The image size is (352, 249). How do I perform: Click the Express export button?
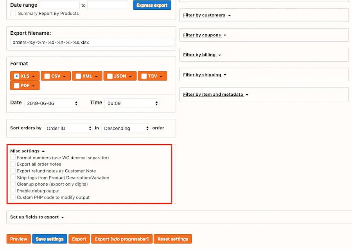(152, 5)
